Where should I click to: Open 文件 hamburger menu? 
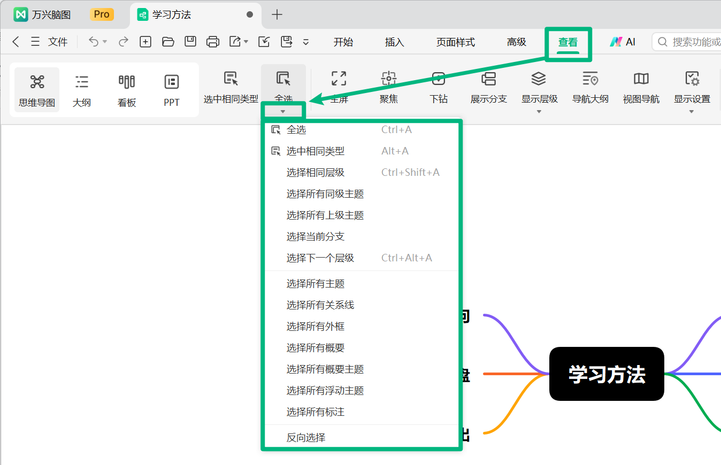click(49, 42)
